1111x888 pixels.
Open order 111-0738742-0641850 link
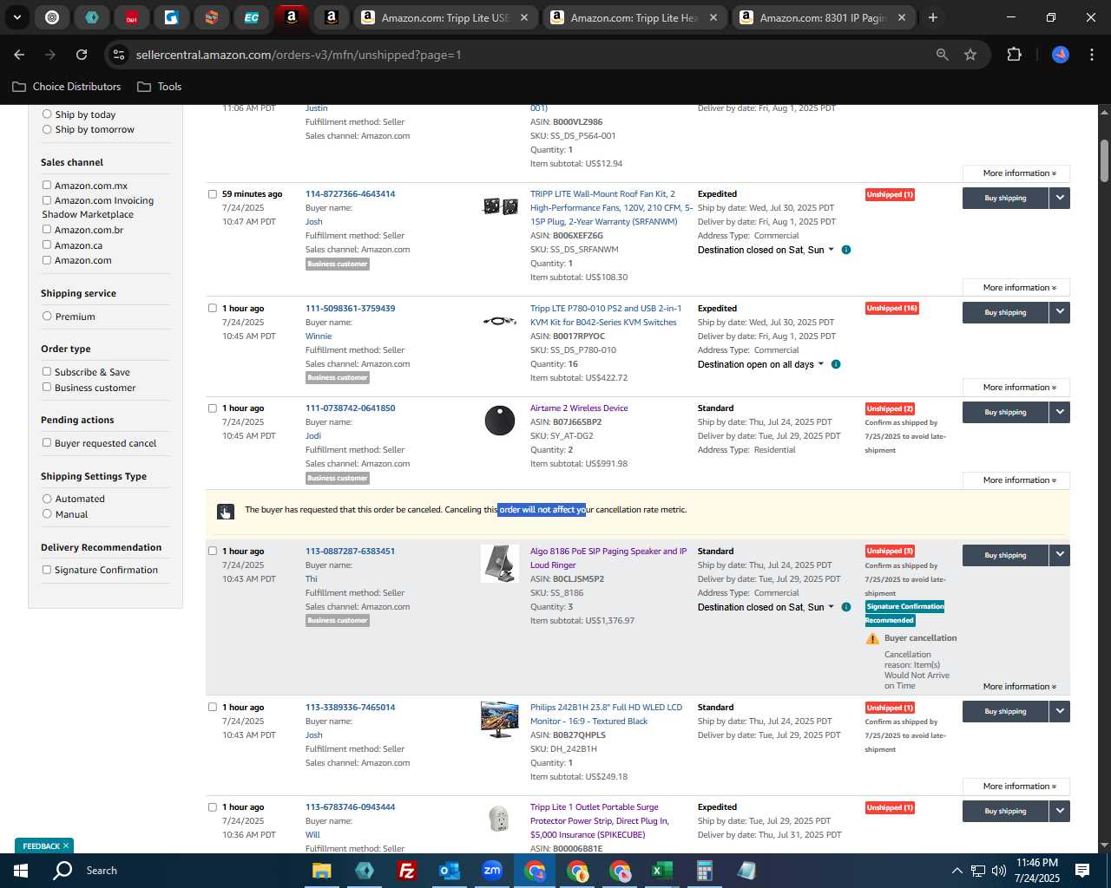[x=350, y=408]
